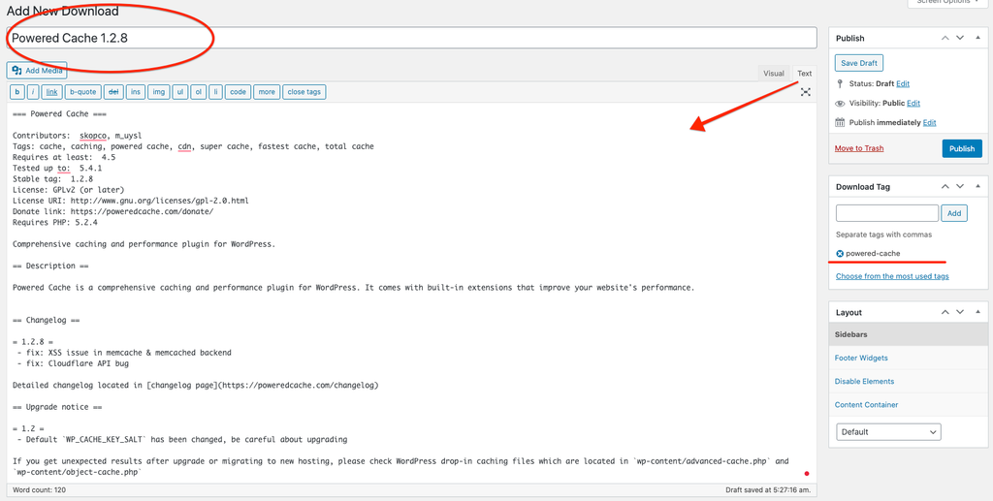Insert the more tag

click(267, 92)
